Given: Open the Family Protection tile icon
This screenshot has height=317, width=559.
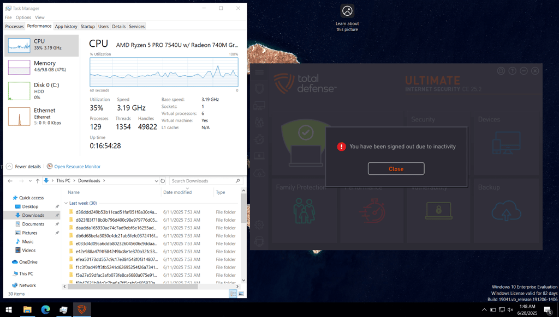Looking at the screenshot, I should pyautogui.click(x=304, y=211).
